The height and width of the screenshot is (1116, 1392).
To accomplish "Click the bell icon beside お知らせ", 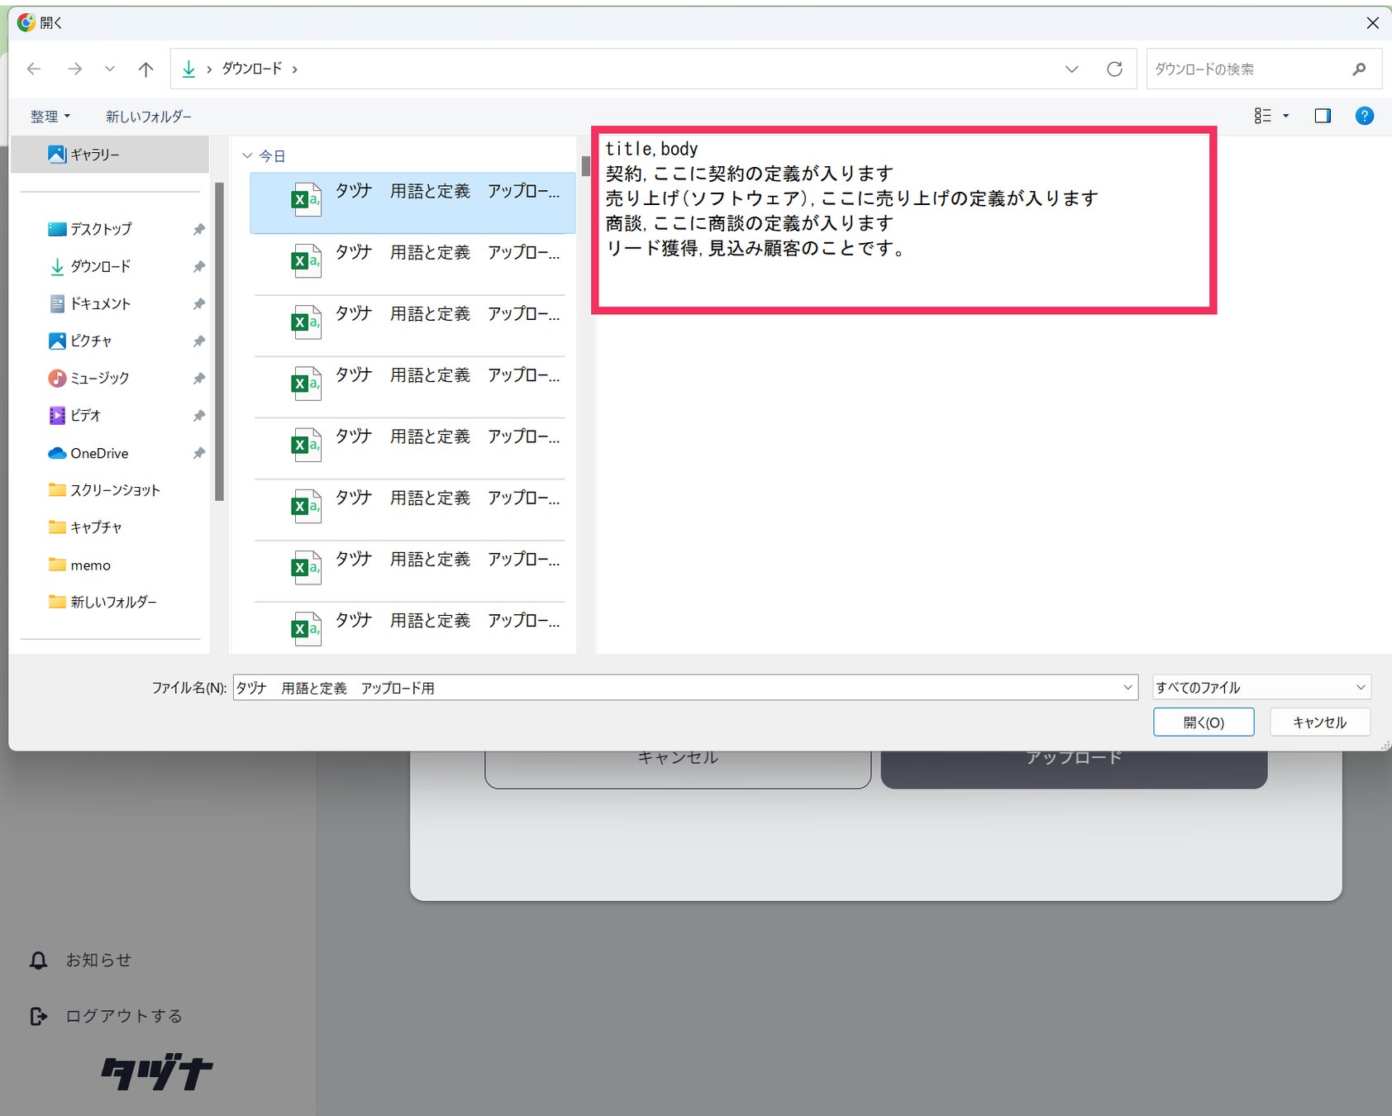I will pyautogui.click(x=38, y=960).
